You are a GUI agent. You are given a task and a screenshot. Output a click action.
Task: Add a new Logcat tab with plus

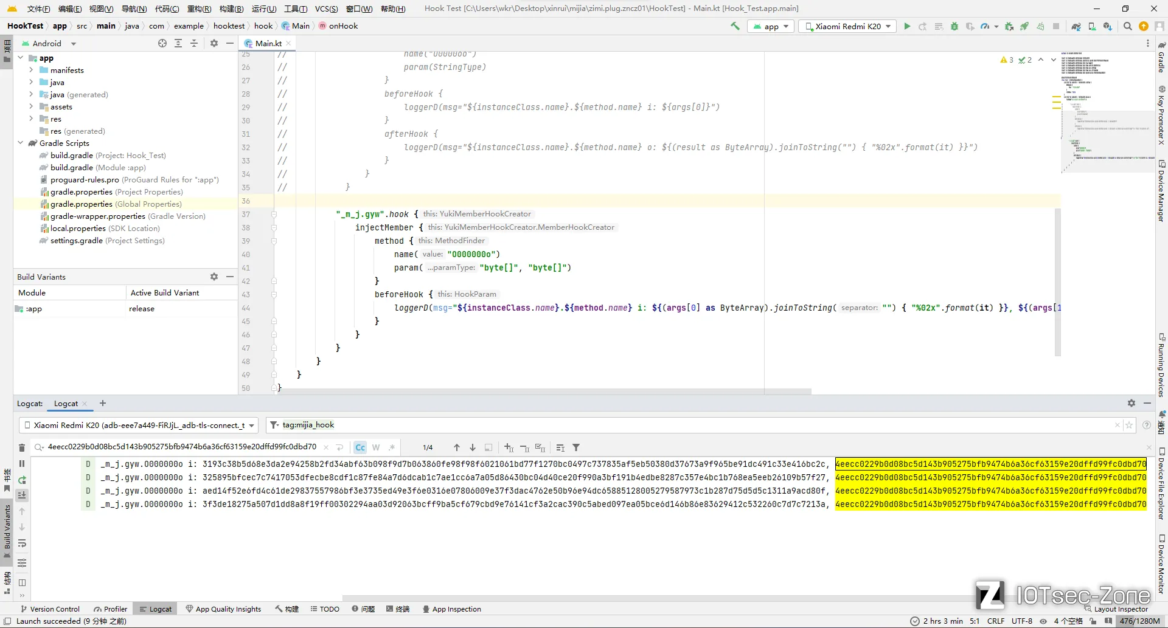point(103,403)
